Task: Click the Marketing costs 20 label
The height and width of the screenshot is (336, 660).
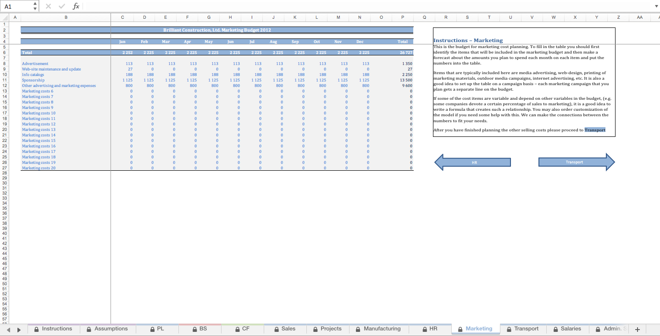Action: click(39, 168)
